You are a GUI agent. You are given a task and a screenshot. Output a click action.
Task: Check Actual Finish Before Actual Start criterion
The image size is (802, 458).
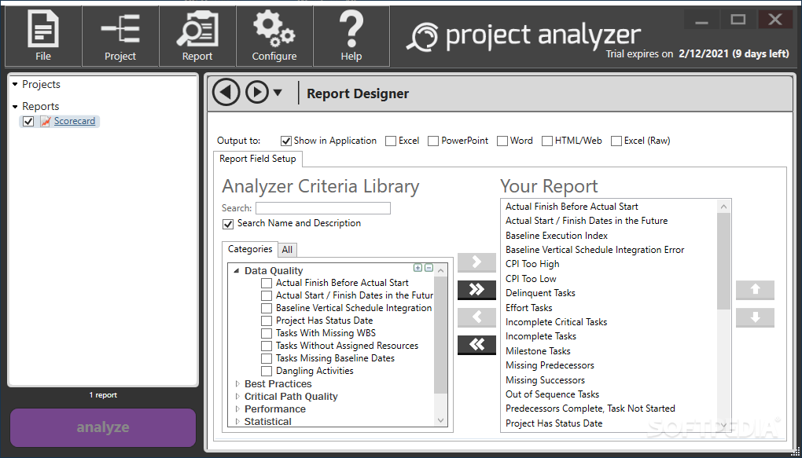tap(267, 283)
